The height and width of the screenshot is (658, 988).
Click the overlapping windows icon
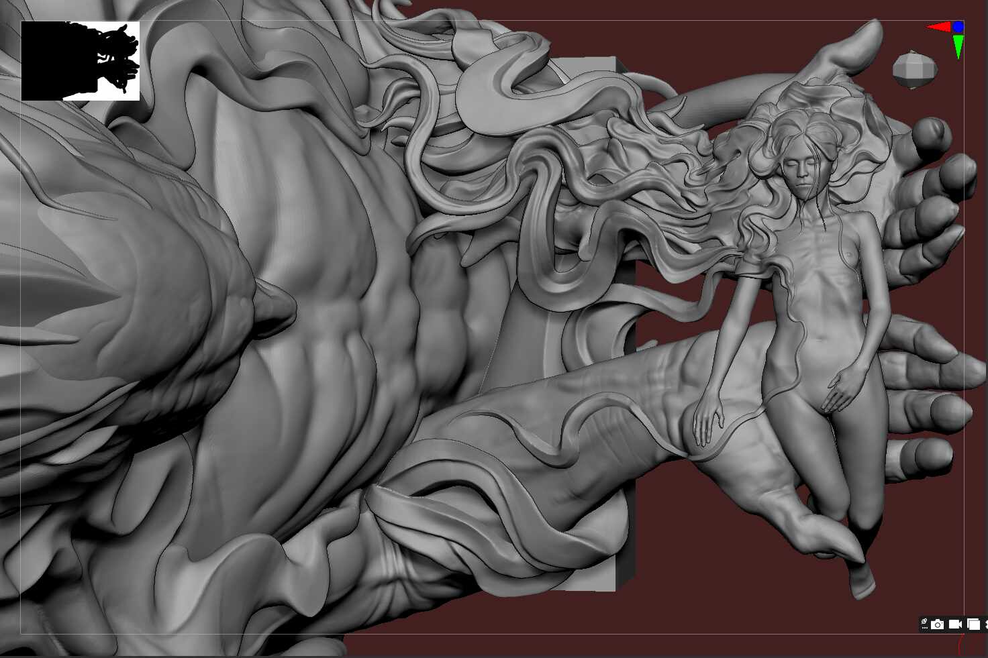coord(973,624)
